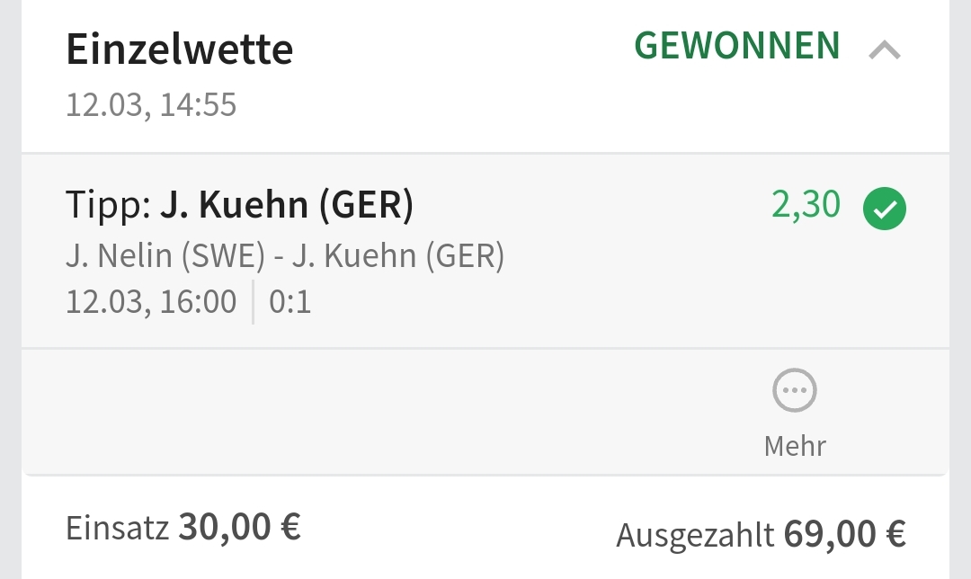The width and height of the screenshot is (971, 579).
Task: Click the GEWONNEN status label
Action: point(737,46)
